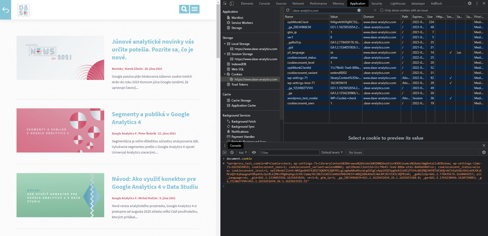Open the website hamburger menu
This screenshot has width=488, height=236.
click(x=195, y=9)
